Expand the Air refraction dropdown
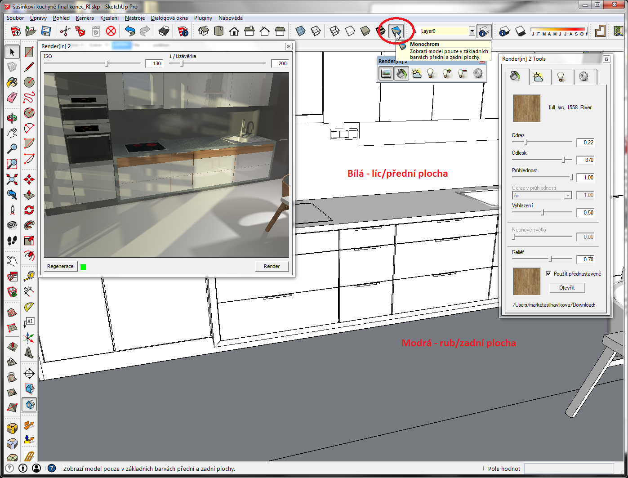The image size is (628, 478). pyautogui.click(x=568, y=195)
